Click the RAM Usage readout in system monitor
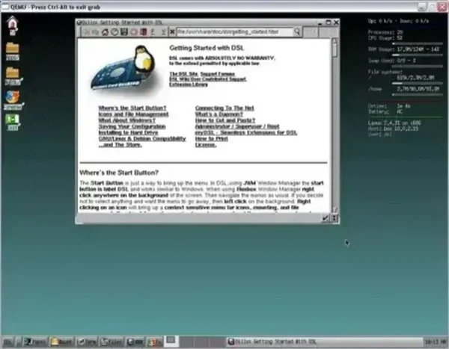This screenshot has height=349, width=449. point(404,49)
